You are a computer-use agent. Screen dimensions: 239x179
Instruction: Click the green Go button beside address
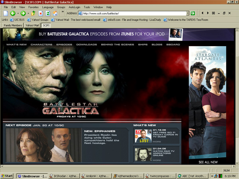click(193, 14)
